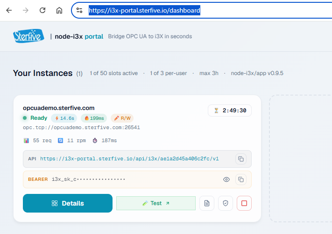Click the 187ms response time statistic
Image resolution: width=332 pixels, height=234 pixels.
105,141
